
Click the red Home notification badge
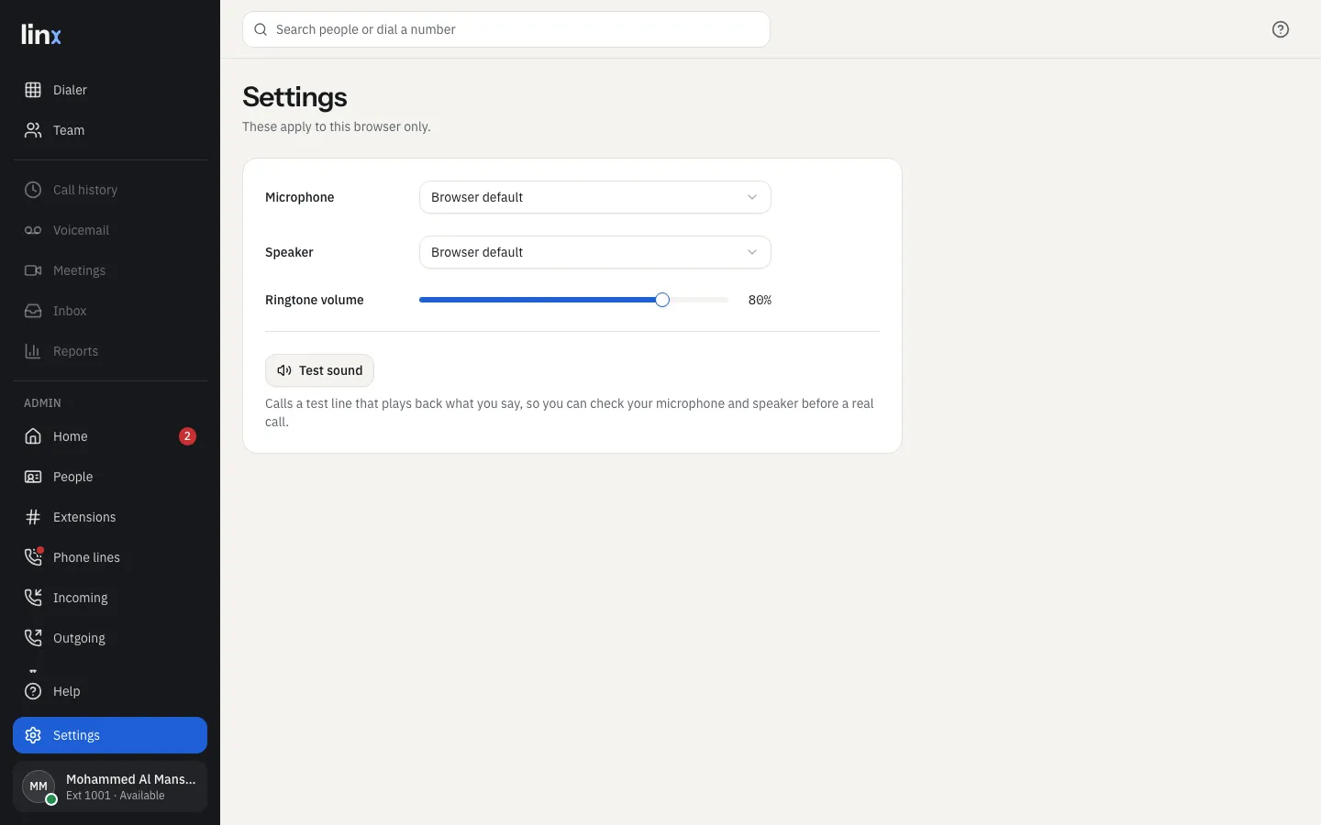click(x=187, y=436)
